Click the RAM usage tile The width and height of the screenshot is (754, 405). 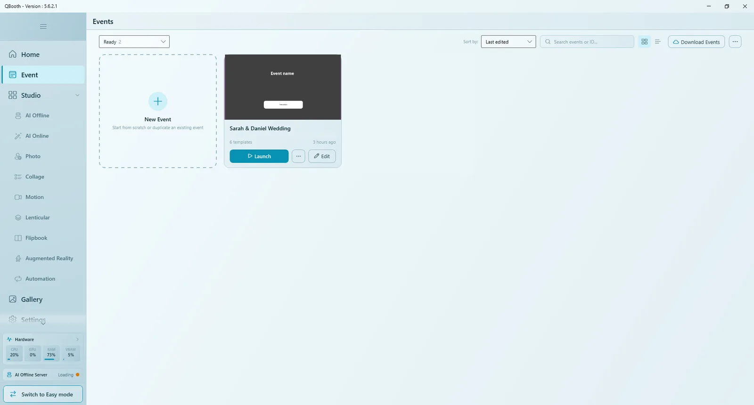point(51,353)
